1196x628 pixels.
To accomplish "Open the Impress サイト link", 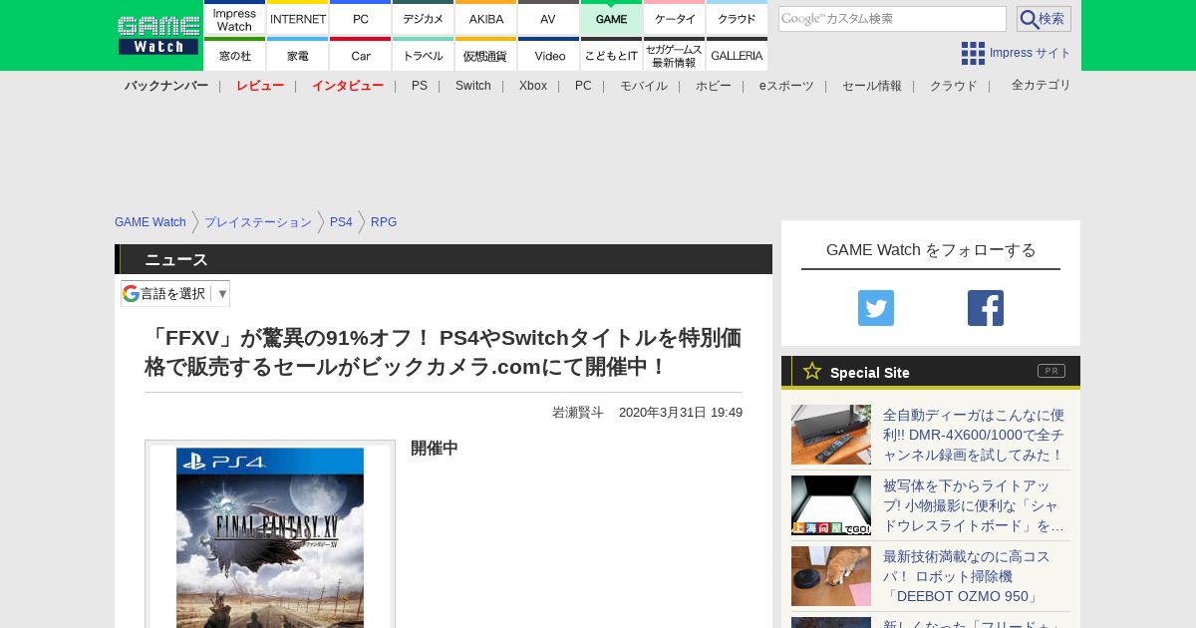I will [x=1031, y=53].
